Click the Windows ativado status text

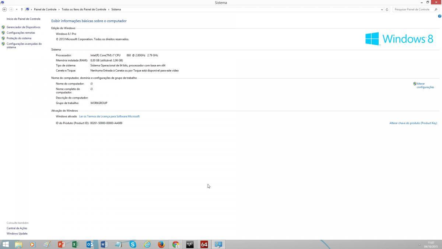(66, 116)
